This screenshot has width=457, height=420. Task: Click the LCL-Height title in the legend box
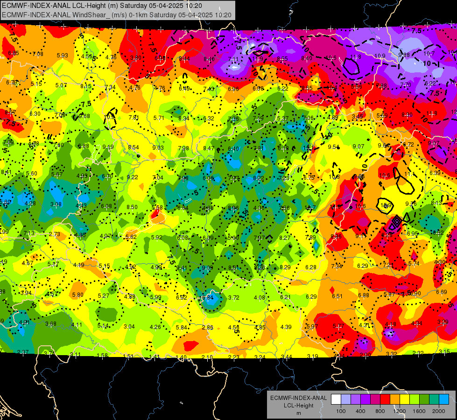point(298,406)
